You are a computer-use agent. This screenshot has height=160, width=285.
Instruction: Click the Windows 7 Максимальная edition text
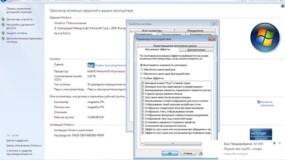pyautogui.click(x=70, y=23)
